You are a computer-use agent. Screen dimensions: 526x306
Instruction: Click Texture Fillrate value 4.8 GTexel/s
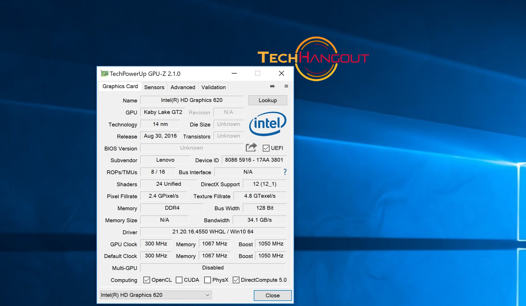coord(260,196)
